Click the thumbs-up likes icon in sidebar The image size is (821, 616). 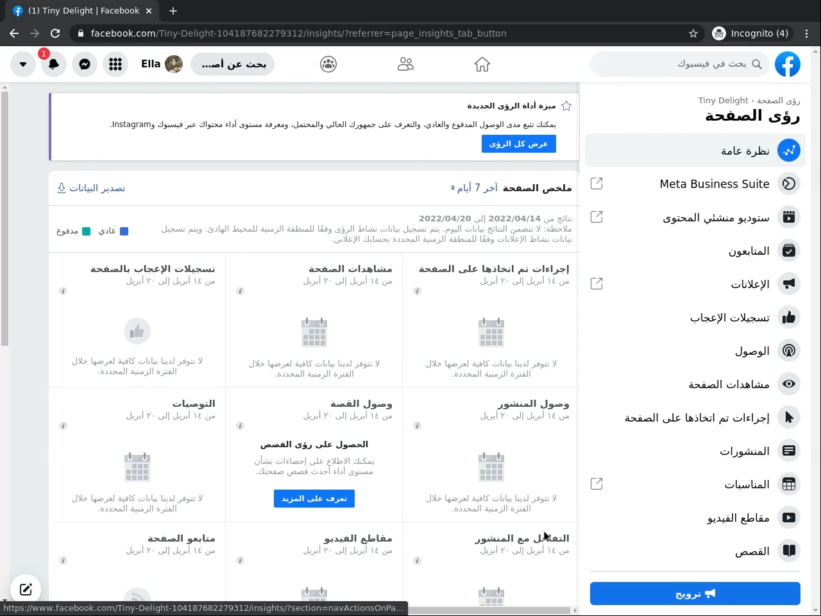coord(789,317)
